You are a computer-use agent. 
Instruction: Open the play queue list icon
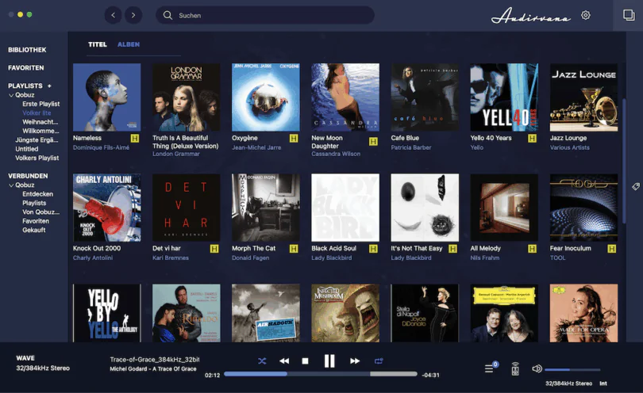coord(490,368)
